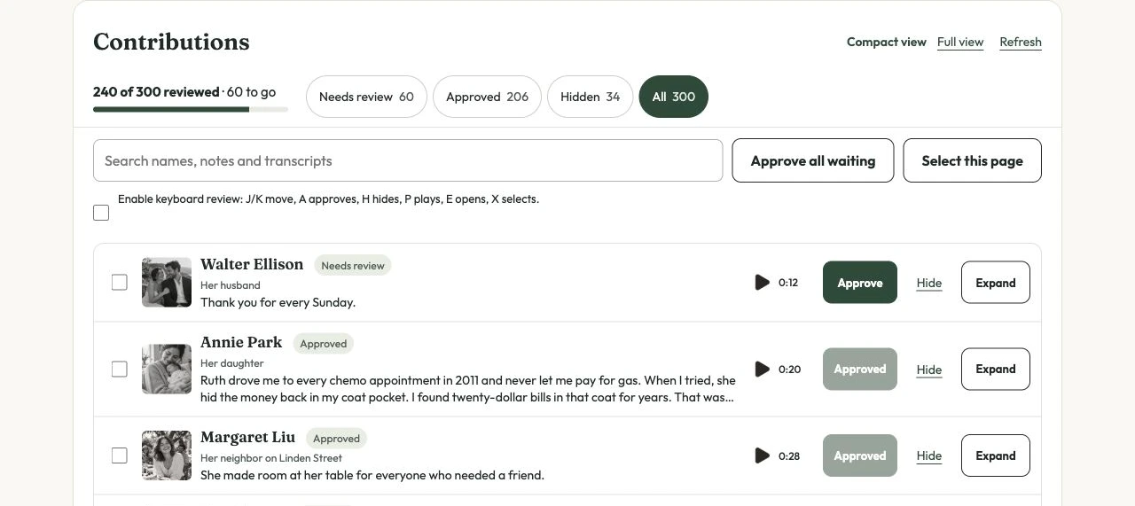Switch to Full view

(x=960, y=42)
